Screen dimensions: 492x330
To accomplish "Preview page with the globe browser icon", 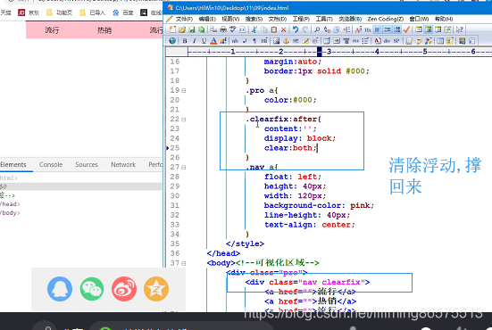I will coord(172,41).
